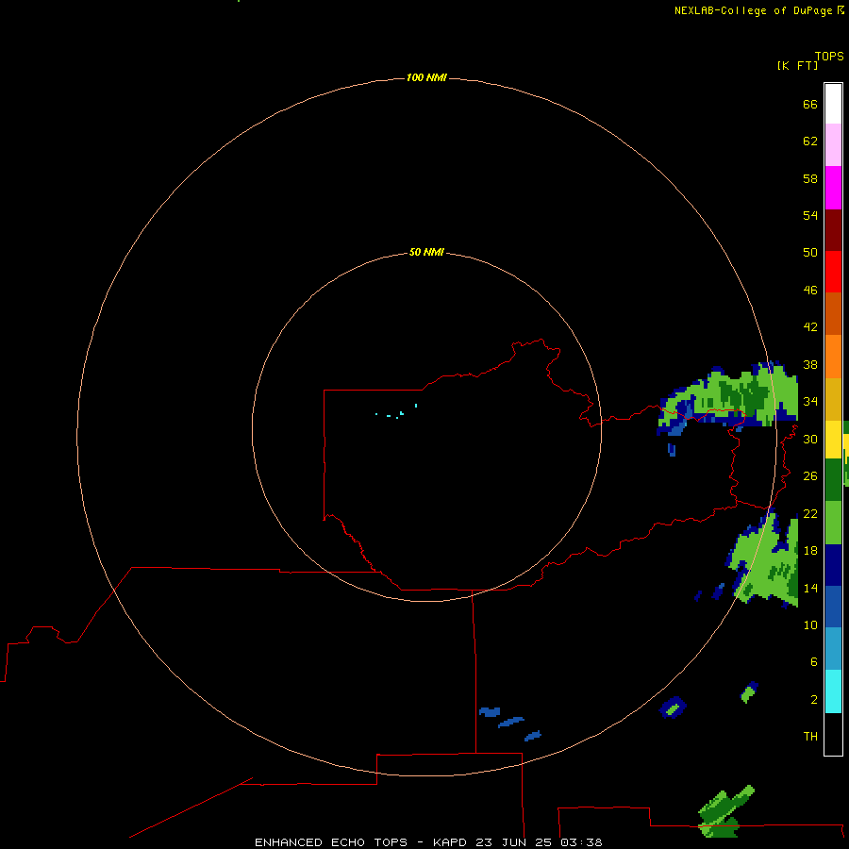Image resolution: width=849 pixels, height=849 pixels.
Task: Select the light green 26 kft swatch
Action: click(x=833, y=523)
